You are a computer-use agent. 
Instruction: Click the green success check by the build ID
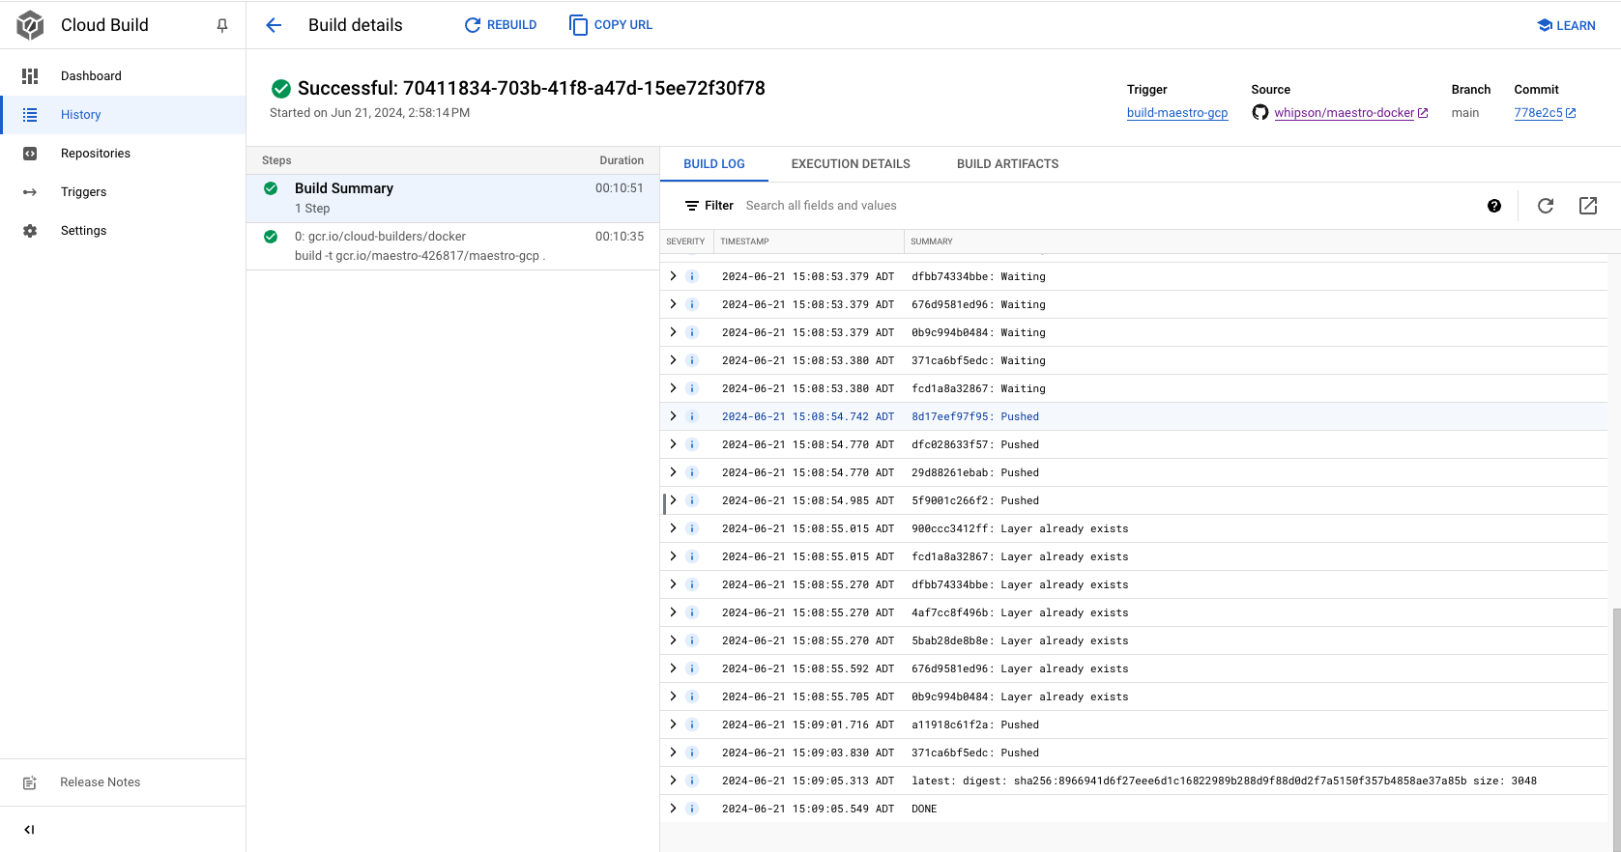pyautogui.click(x=281, y=89)
